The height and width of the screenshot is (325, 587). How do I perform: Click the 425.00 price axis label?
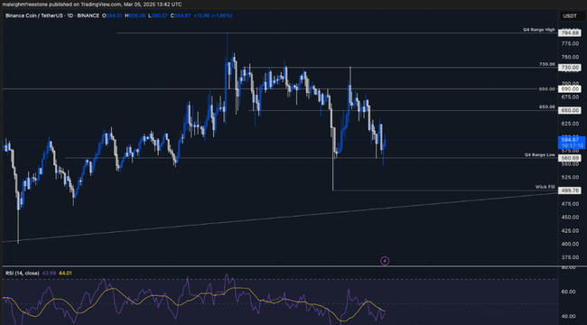[x=571, y=230]
